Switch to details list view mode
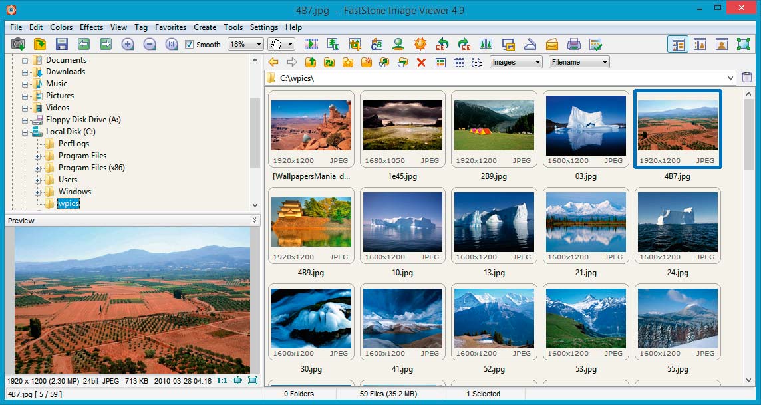 coord(458,62)
